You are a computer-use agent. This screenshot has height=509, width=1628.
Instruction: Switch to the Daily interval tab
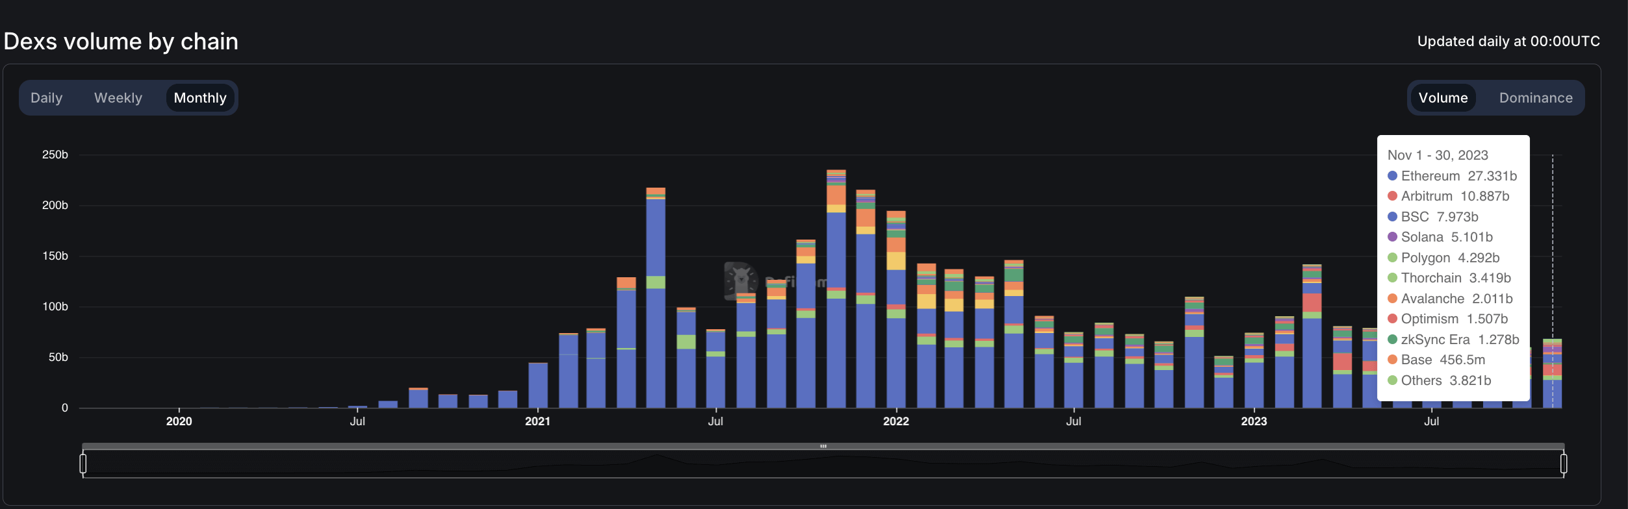click(x=46, y=98)
